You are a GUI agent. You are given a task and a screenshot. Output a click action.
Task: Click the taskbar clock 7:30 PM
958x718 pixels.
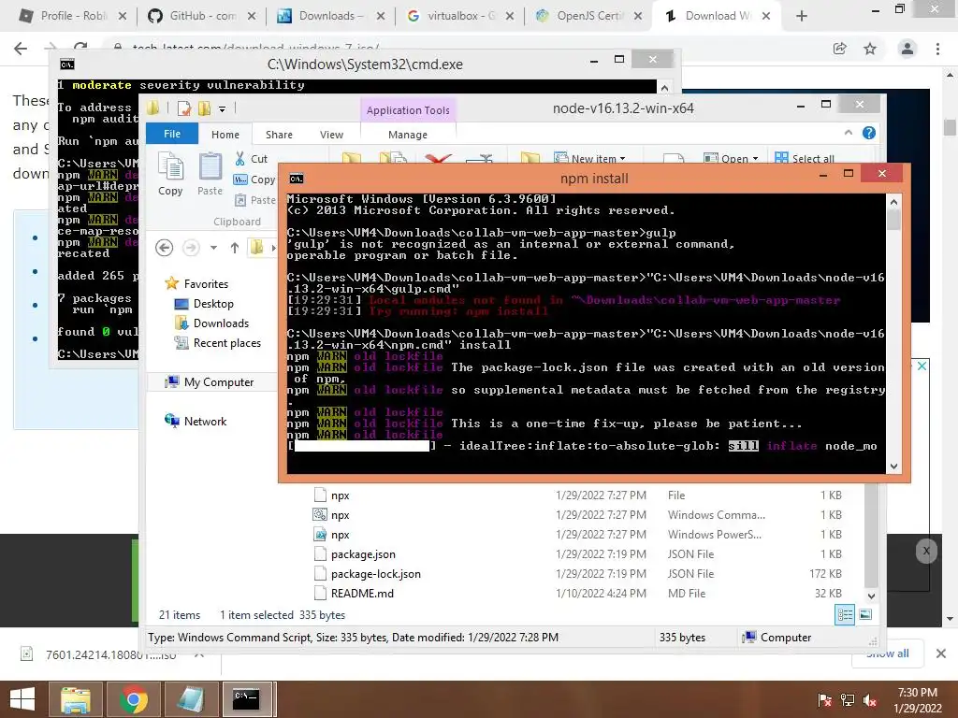point(917,693)
